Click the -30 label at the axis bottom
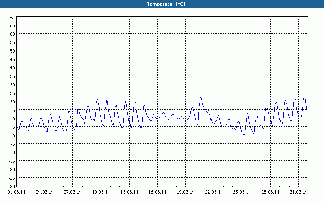Screen dimensions: 324x202 [12, 186]
